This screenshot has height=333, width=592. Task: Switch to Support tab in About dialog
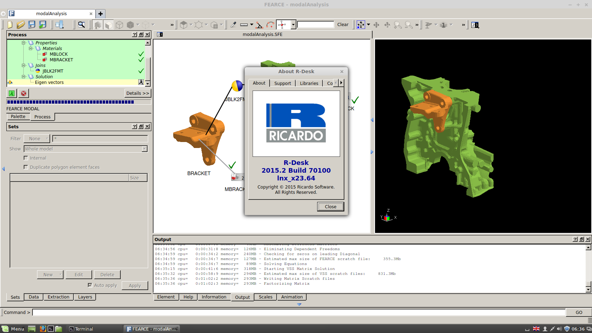click(x=283, y=83)
